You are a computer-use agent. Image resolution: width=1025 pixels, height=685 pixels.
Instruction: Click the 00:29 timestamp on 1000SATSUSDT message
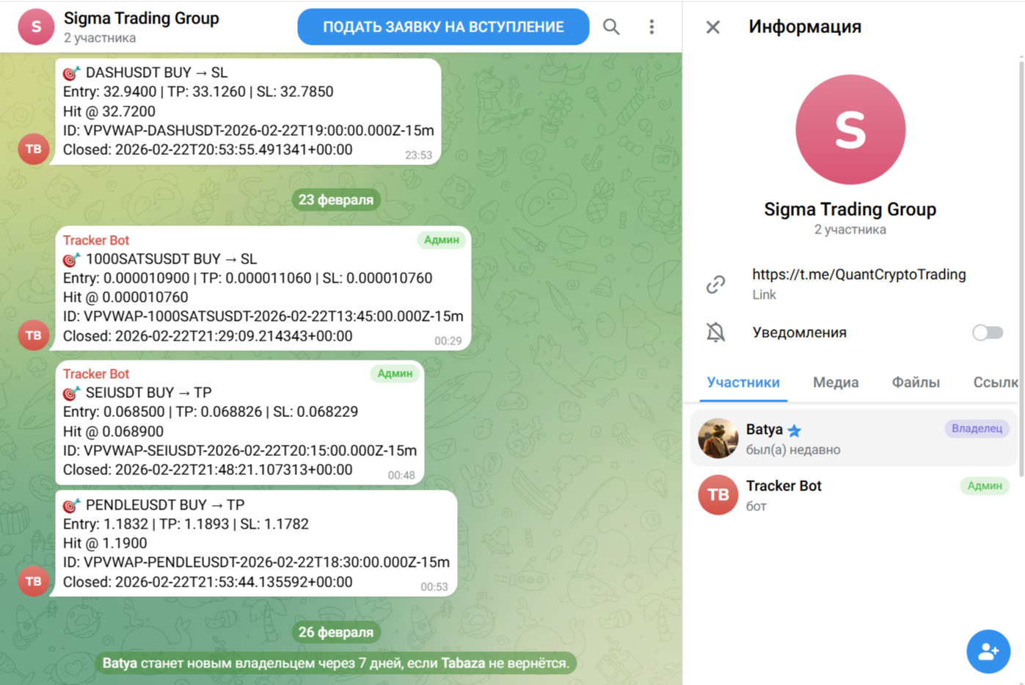tap(448, 341)
